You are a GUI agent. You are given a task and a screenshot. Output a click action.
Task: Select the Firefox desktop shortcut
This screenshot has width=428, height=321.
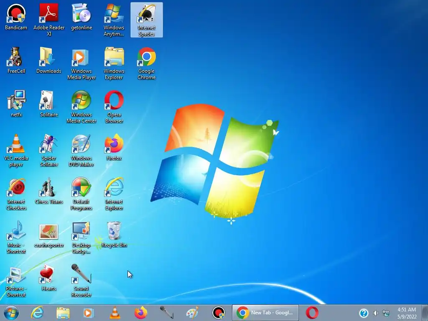pyautogui.click(x=114, y=147)
